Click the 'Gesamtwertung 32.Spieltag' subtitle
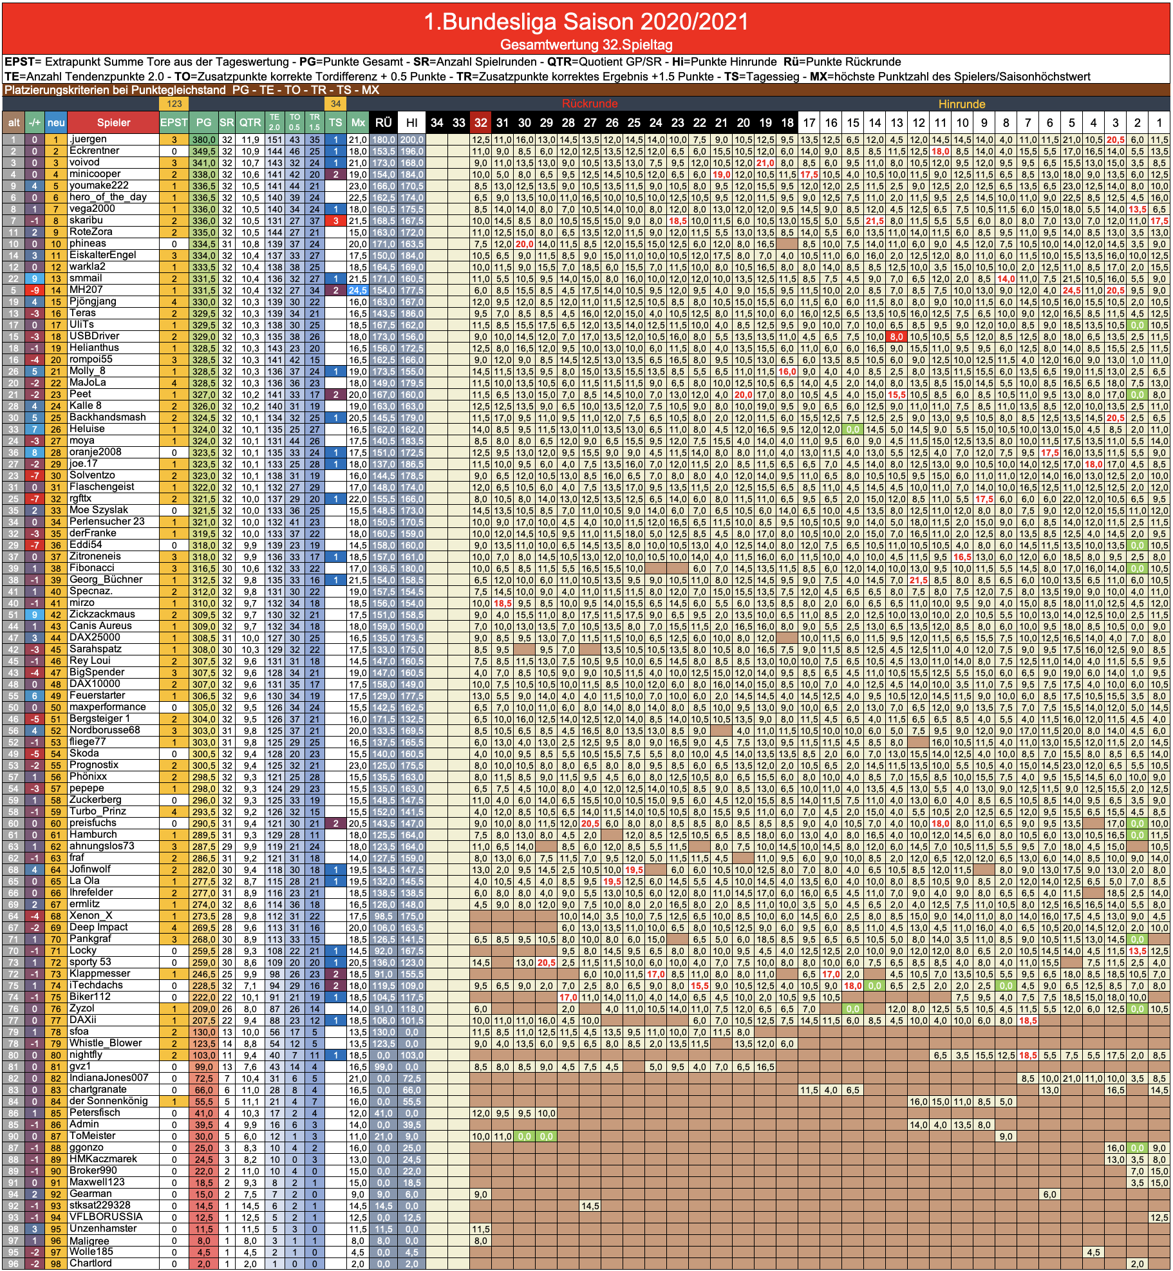 586,45
